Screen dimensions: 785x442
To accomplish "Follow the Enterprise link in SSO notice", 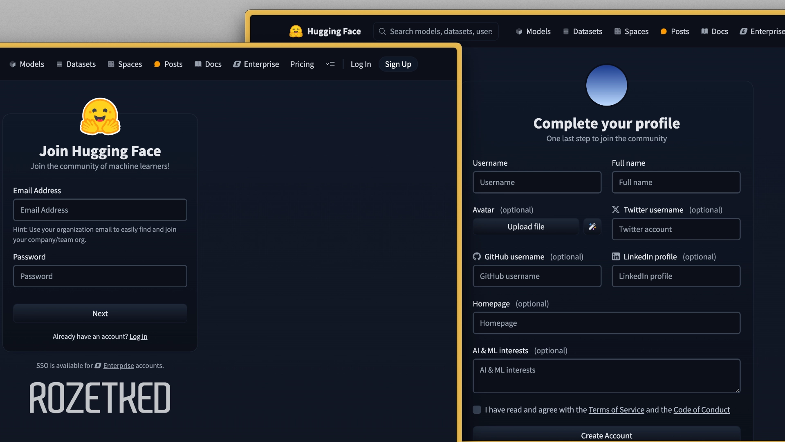I will tap(119, 365).
